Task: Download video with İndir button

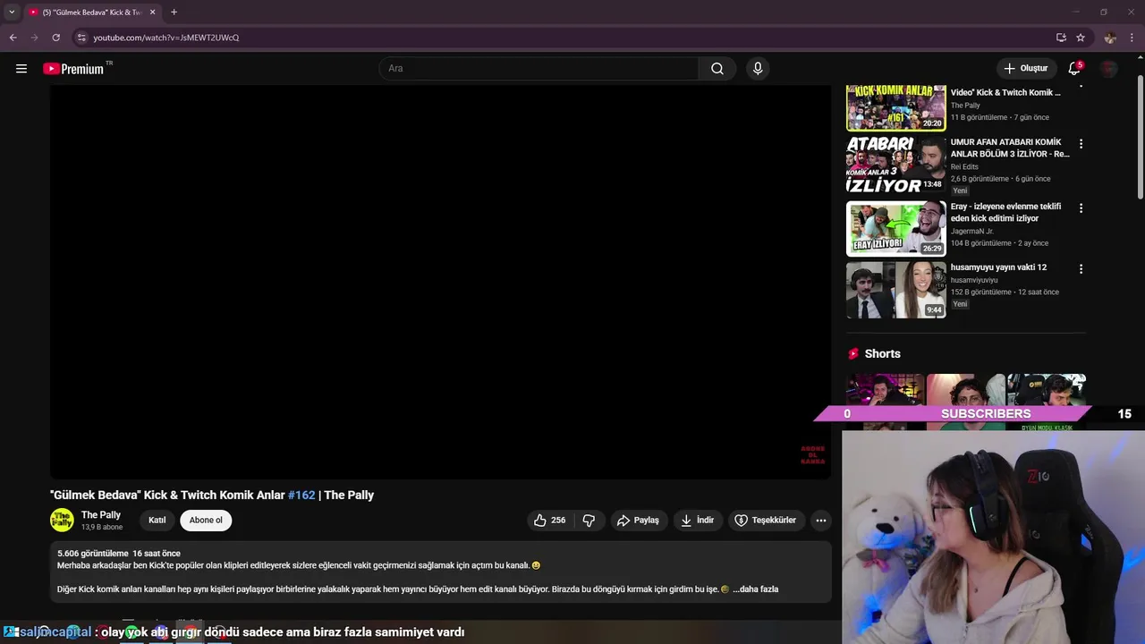Action: (x=698, y=521)
